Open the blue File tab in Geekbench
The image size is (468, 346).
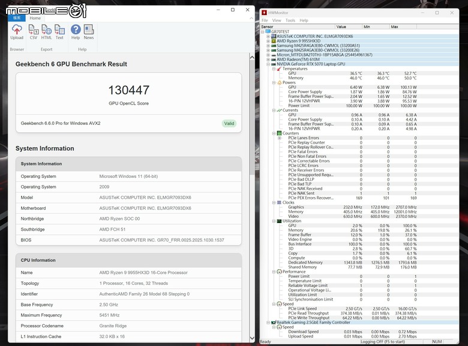[17, 18]
